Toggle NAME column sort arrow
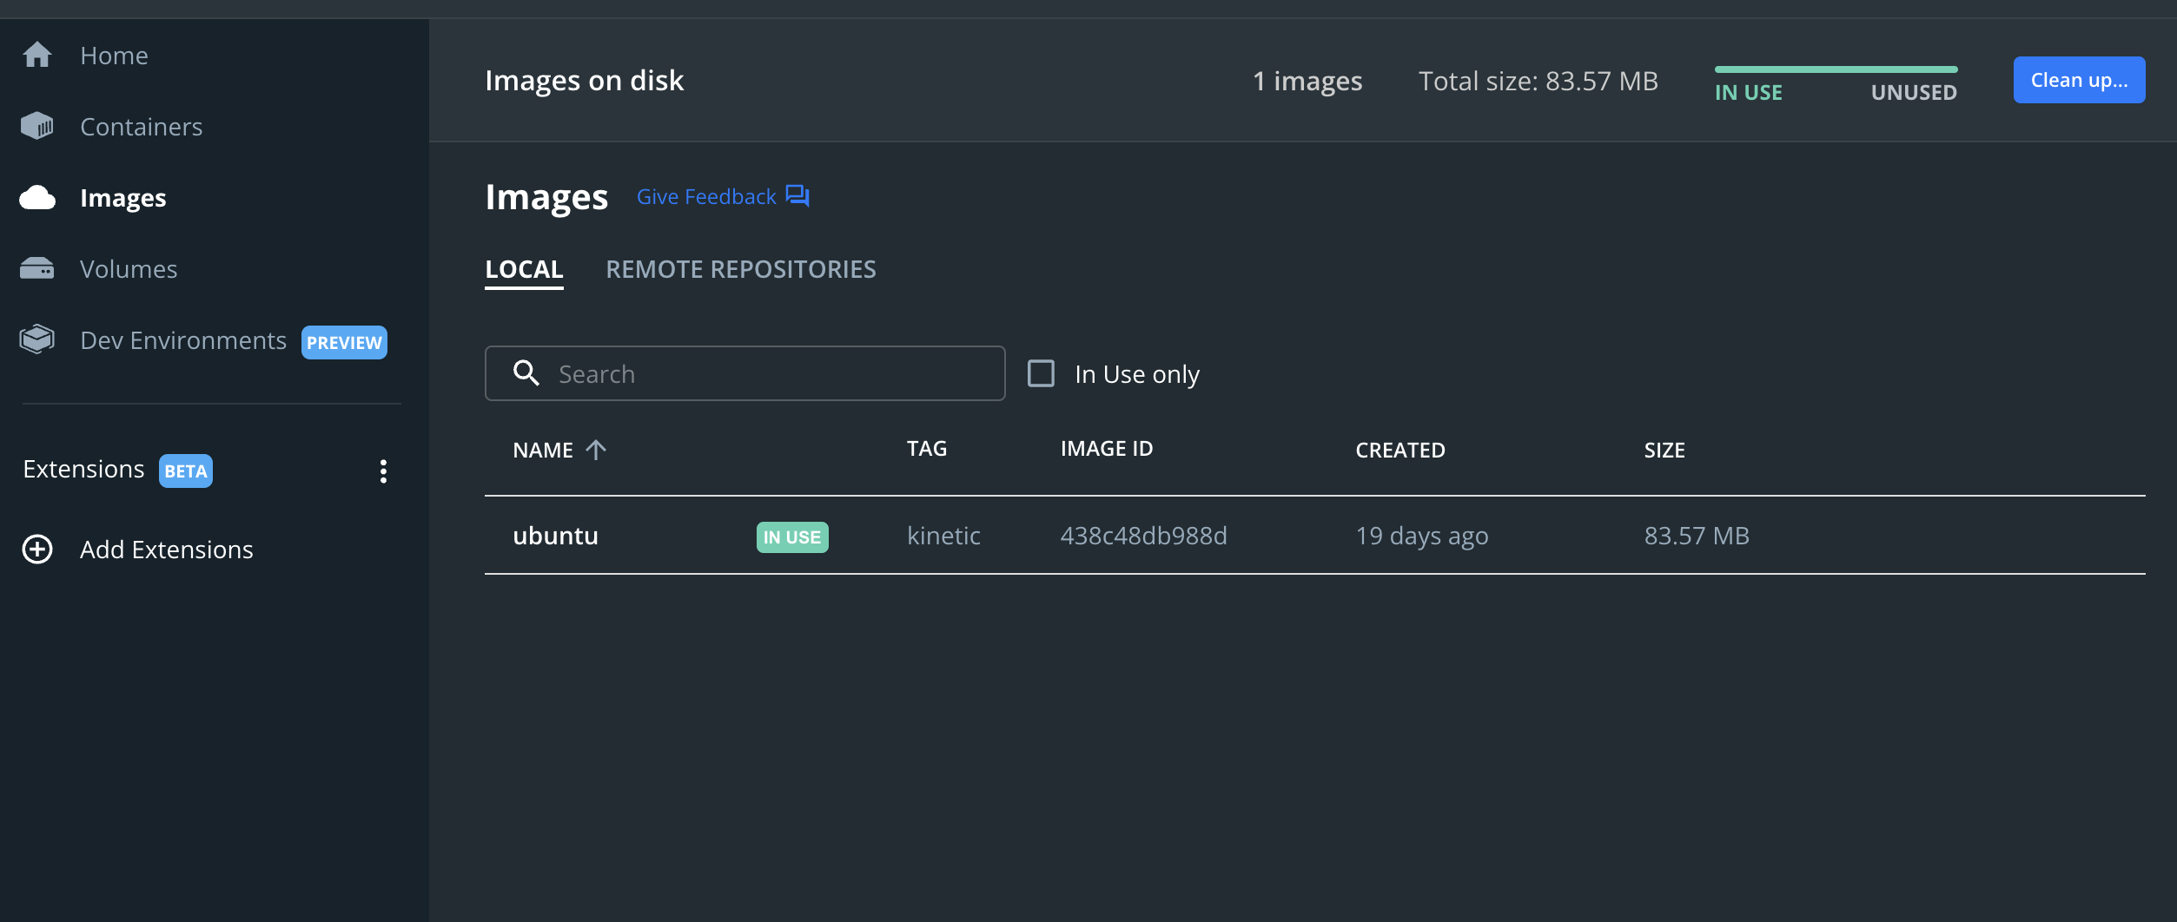The width and height of the screenshot is (2177, 922). tap(596, 450)
